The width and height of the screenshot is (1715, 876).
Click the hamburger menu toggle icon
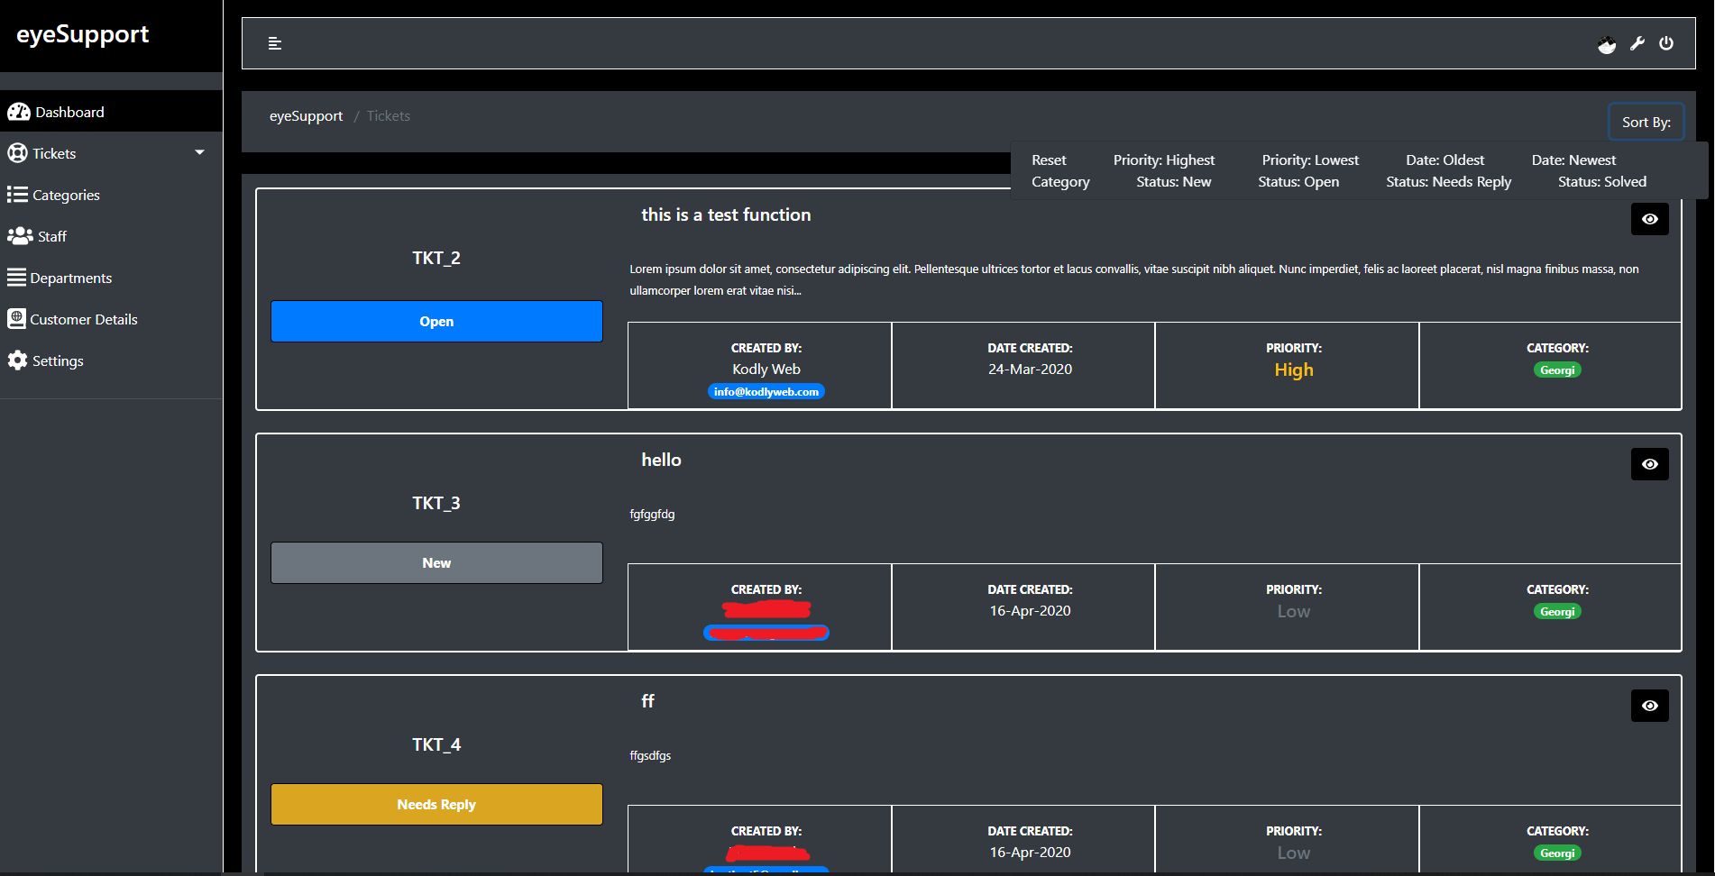(275, 43)
